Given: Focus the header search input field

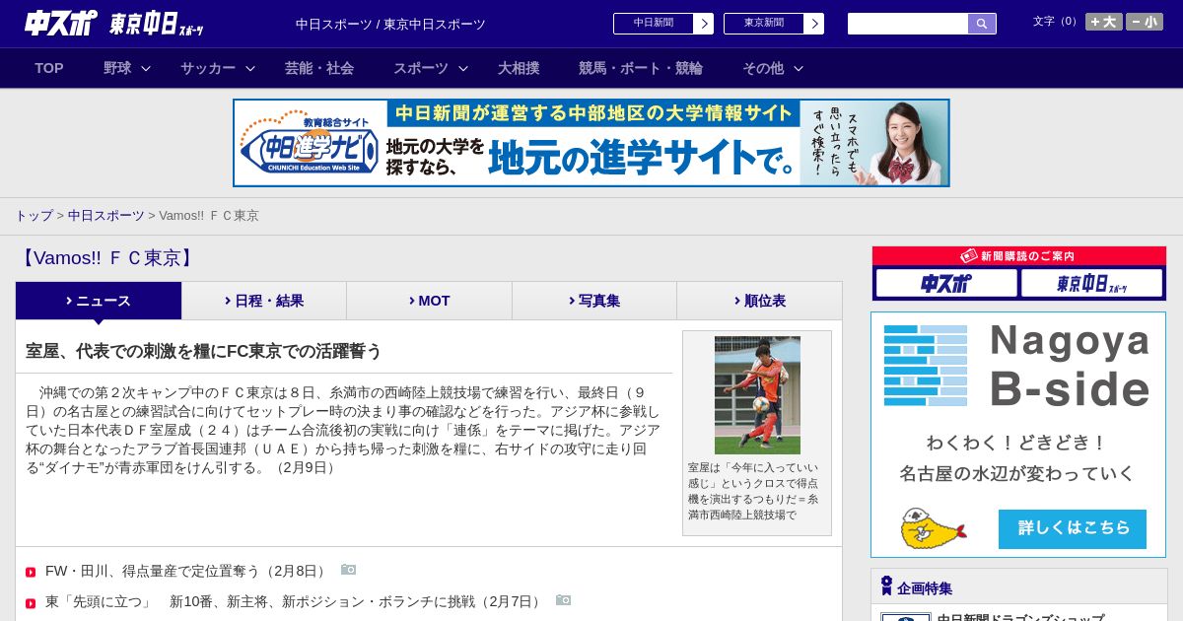Looking at the screenshot, I should (x=908, y=24).
